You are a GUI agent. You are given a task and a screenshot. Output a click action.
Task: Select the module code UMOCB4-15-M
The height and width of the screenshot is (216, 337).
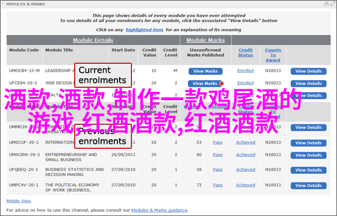point(24,71)
